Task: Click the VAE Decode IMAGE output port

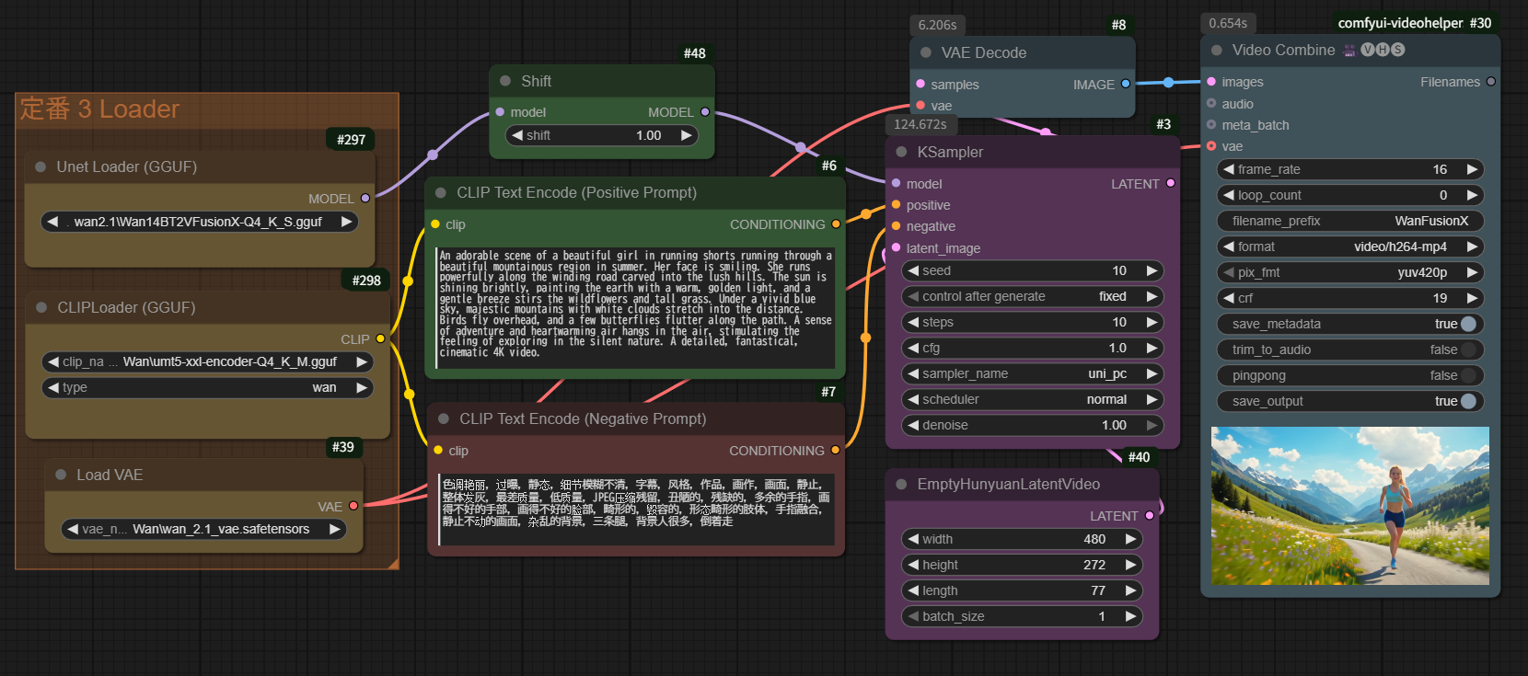Action: [x=1125, y=84]
